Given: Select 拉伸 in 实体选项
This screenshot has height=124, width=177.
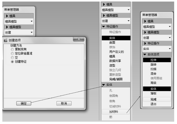Looking at the screenshot, I should pyautogui.click(x=157, y=60).
